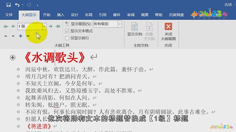Move the selected item down

tap(13, 36)
